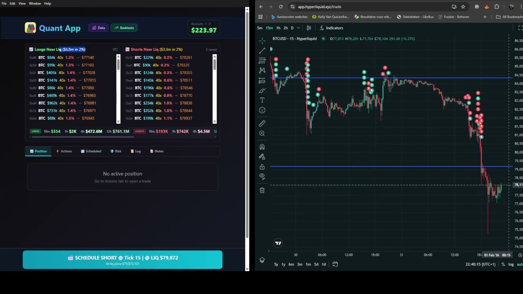The height and width of the screenshot is (294, 523).
Task: Switch to the Actions tab
Action: coord(64,151)
